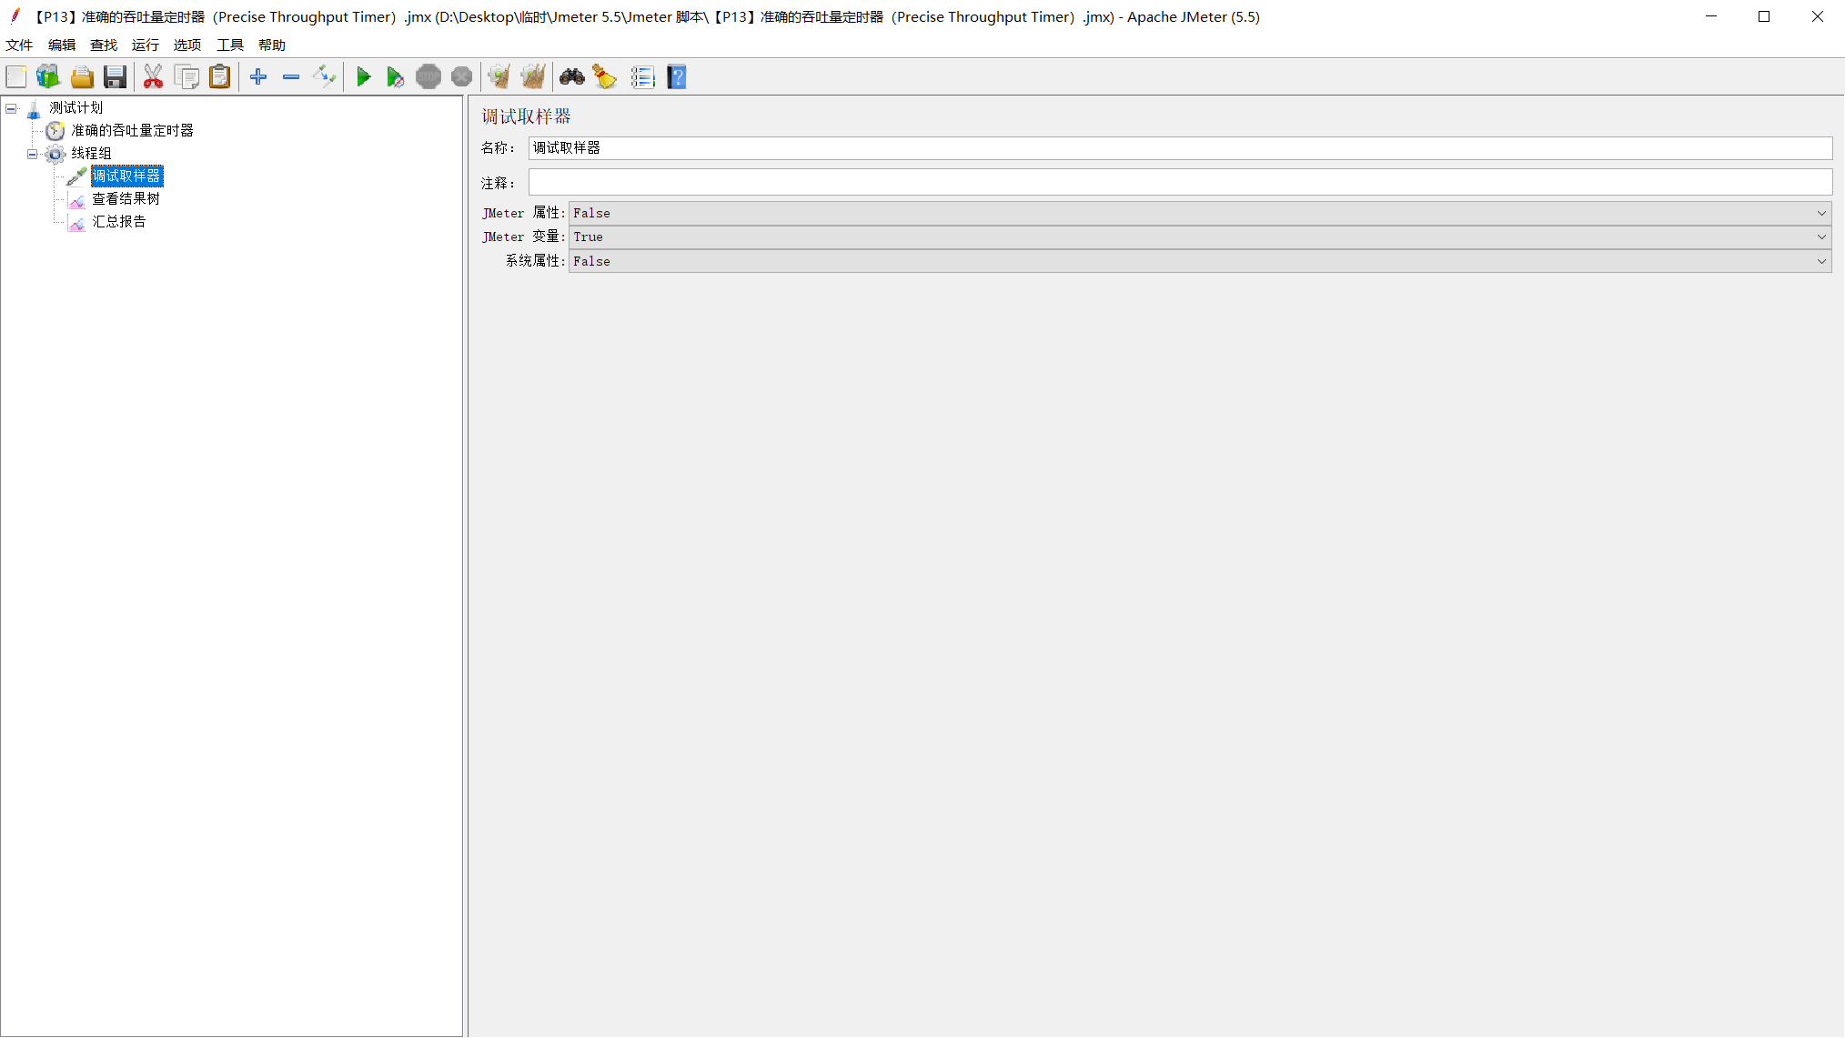Maximize the JMeter window
This screenshot has height=1038, width=1845.
[x=1764, y=16]
